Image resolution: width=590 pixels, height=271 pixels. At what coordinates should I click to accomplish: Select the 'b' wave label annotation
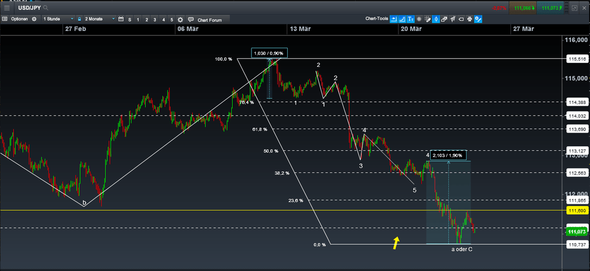pyautogui.click(x=84, y=203)
